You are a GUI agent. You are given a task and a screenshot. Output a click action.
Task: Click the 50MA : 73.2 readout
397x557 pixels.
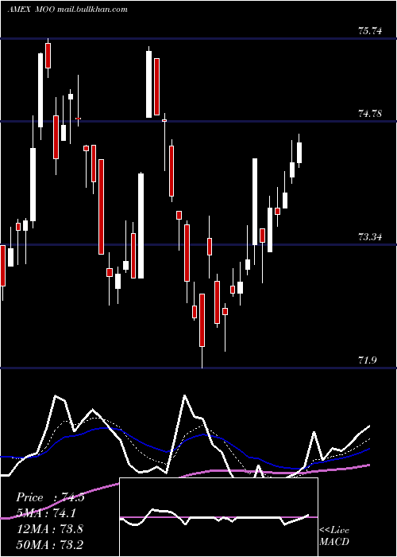pyautogui.click(x=50, y=544)
